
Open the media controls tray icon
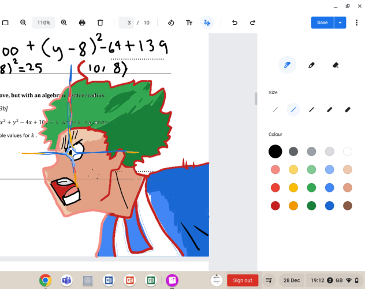[269, 280]
